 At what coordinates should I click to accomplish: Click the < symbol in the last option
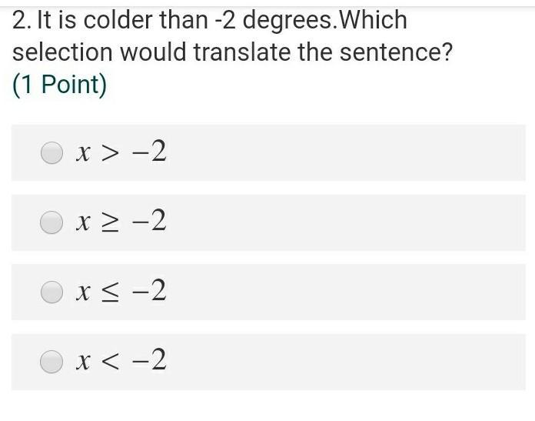pyautogui.click(x=110, y=361)
